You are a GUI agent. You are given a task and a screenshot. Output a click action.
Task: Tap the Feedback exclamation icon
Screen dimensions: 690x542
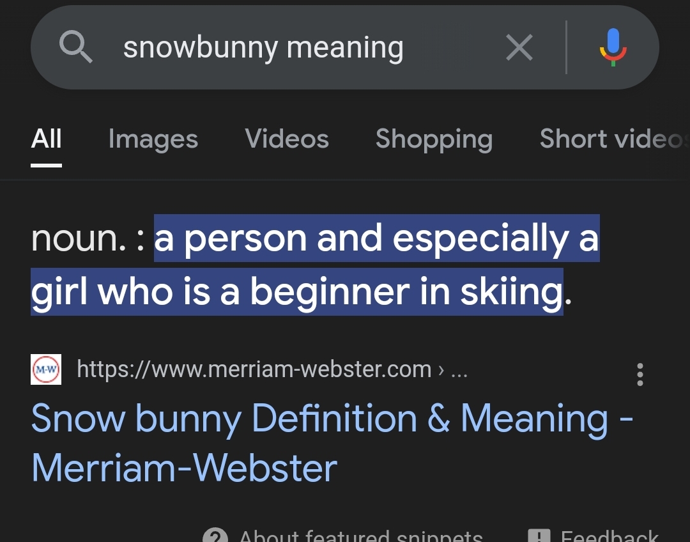[x=539, y=535]
